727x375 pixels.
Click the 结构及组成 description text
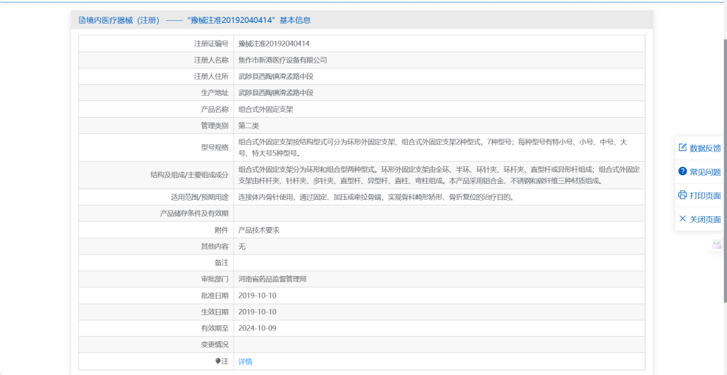[439, 175]
